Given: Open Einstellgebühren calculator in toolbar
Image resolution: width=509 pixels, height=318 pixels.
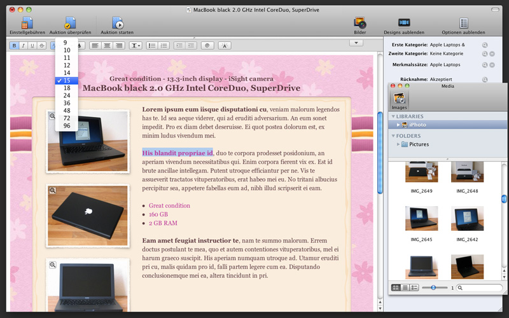Looking at the screenshot, I should pos(27,25).
